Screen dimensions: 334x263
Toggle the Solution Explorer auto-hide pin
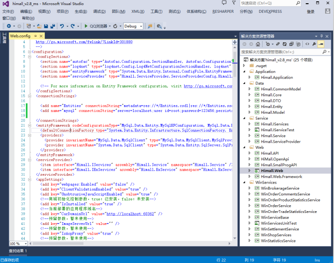point(322,36)
